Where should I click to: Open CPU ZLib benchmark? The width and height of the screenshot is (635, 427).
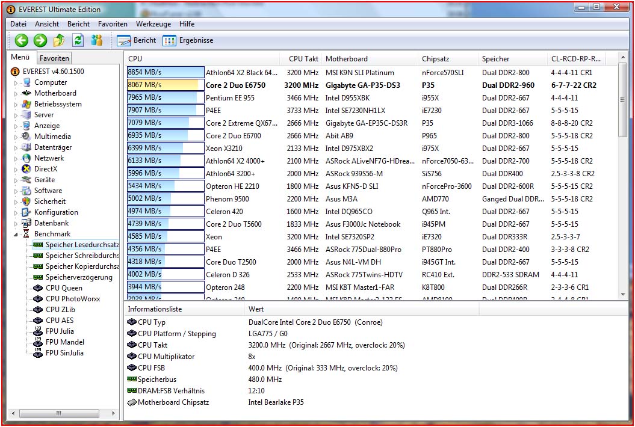[54, 310]
